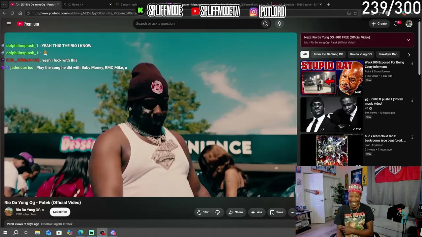Save the video to a playlist
Viewport: 422px width, 237px height.
277,212
